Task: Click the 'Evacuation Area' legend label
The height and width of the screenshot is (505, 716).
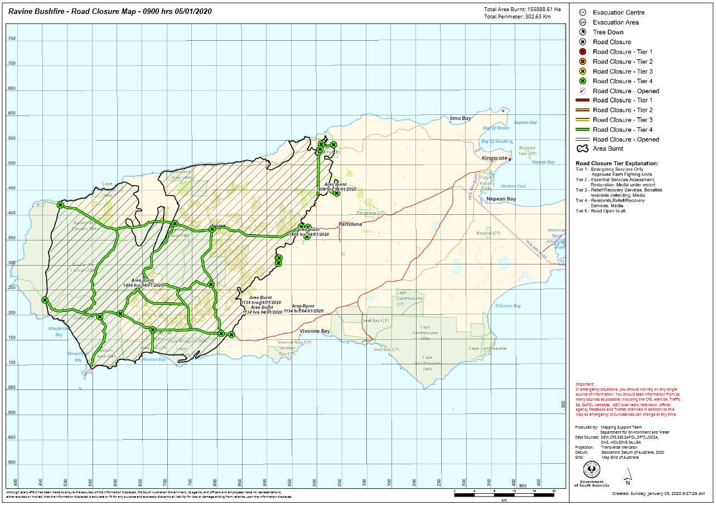Action: point(616,22)
